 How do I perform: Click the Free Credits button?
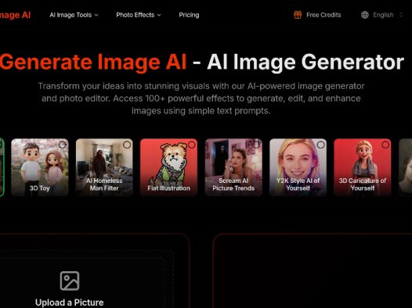(317, 15)
